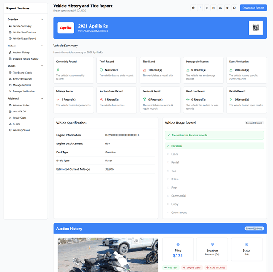Share report via email icon
This screenshot has height=272, width=273.
click(214, 8)
